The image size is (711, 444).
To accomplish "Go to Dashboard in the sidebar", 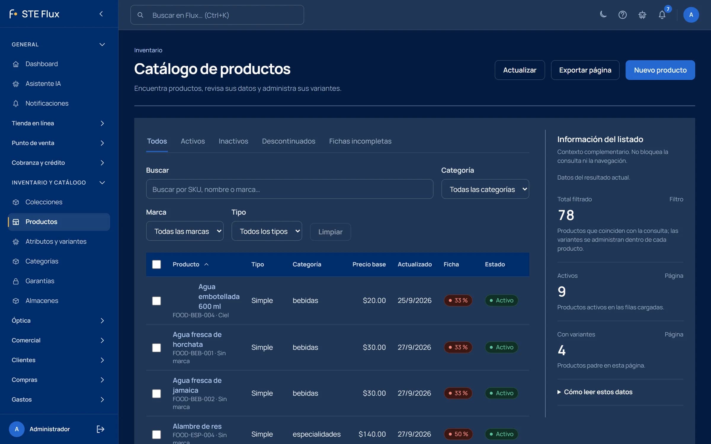I will pyautogui.click(x=59, y=64).
